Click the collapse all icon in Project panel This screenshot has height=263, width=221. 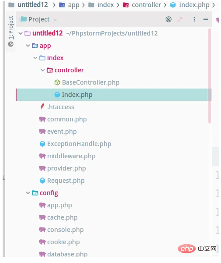coord(180,19)
